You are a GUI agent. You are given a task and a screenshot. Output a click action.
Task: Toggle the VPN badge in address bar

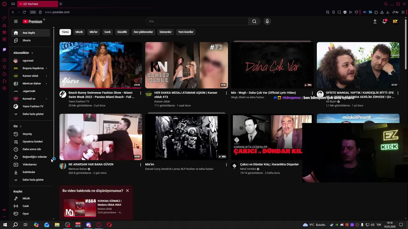coord(33,12)
